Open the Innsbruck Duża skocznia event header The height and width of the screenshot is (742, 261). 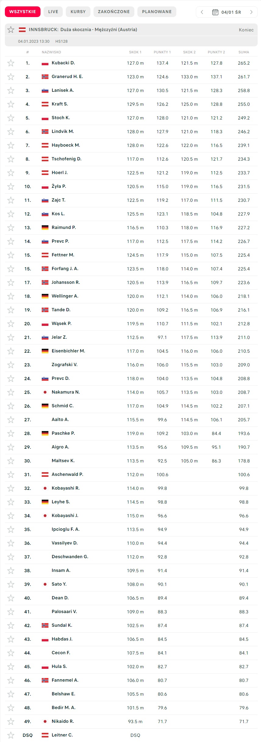pyautogui.click(x=83, y=30)
